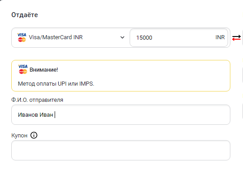Click the MasterCard logo in payment selector

pyautogui.click(x=22, y=40)
